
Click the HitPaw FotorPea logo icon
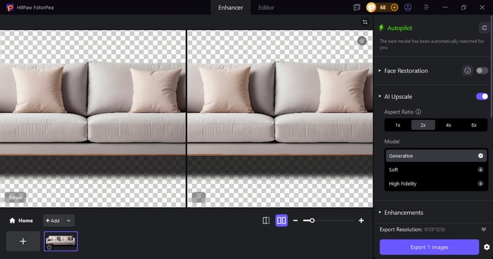coord(10,8)
